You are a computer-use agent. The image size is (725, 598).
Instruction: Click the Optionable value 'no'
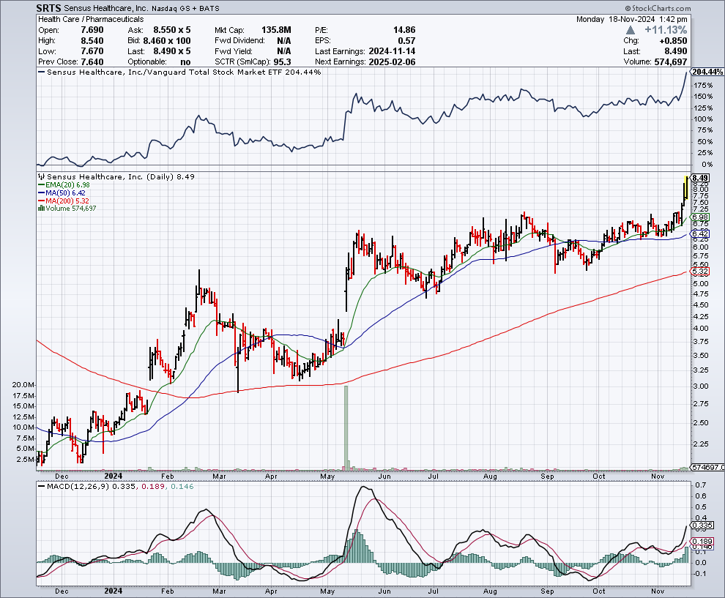click(x=185, y=62)
